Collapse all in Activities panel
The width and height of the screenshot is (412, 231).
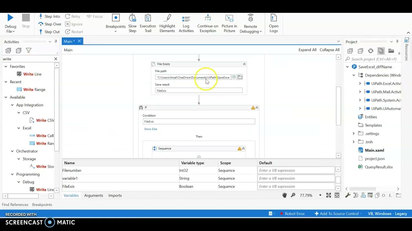click(19, 50)
